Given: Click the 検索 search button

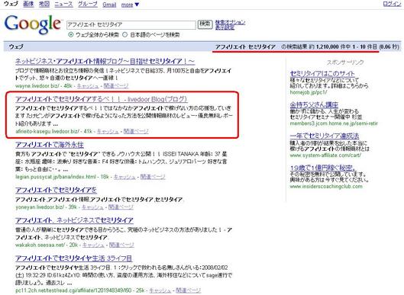Looking at the screenshot, I should click(205, 24).
